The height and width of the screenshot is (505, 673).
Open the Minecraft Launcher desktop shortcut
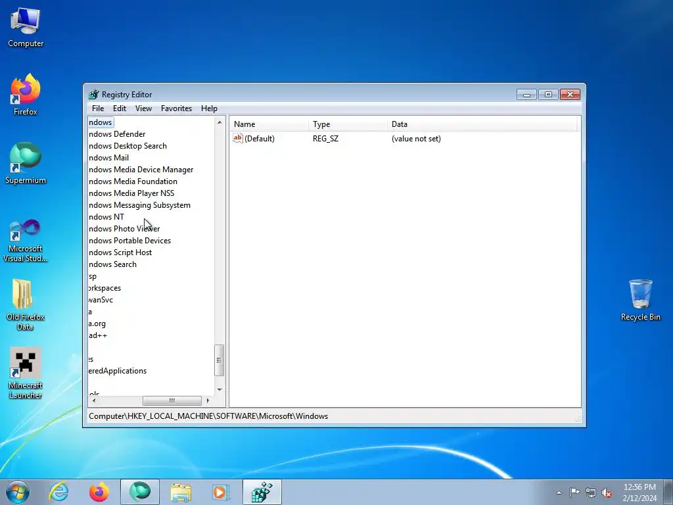26,373
